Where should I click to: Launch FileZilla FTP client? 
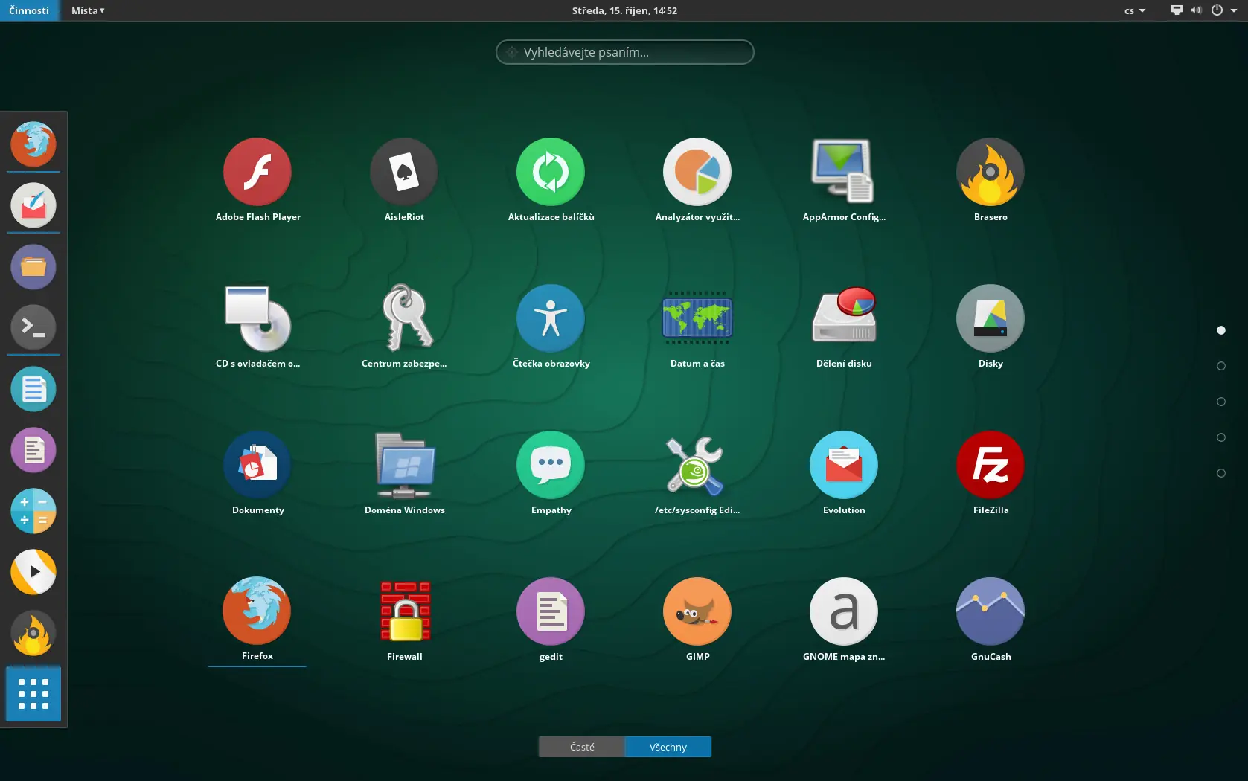point(991,465)
